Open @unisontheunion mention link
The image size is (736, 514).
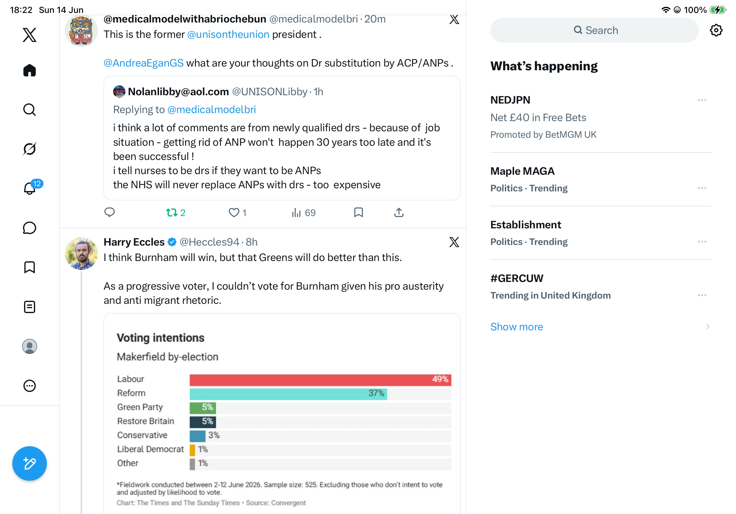tap(228, 34)
